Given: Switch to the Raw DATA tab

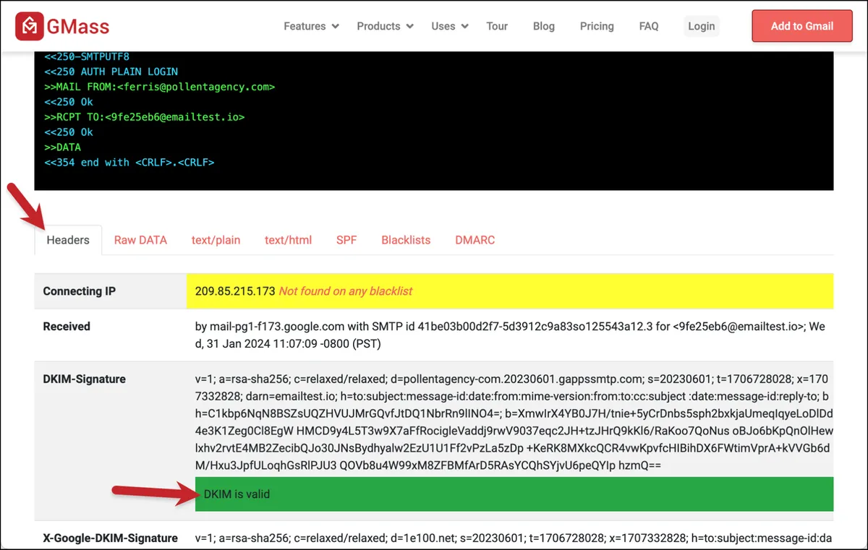Looking at the screenshot, I should [x=140, y=240].
